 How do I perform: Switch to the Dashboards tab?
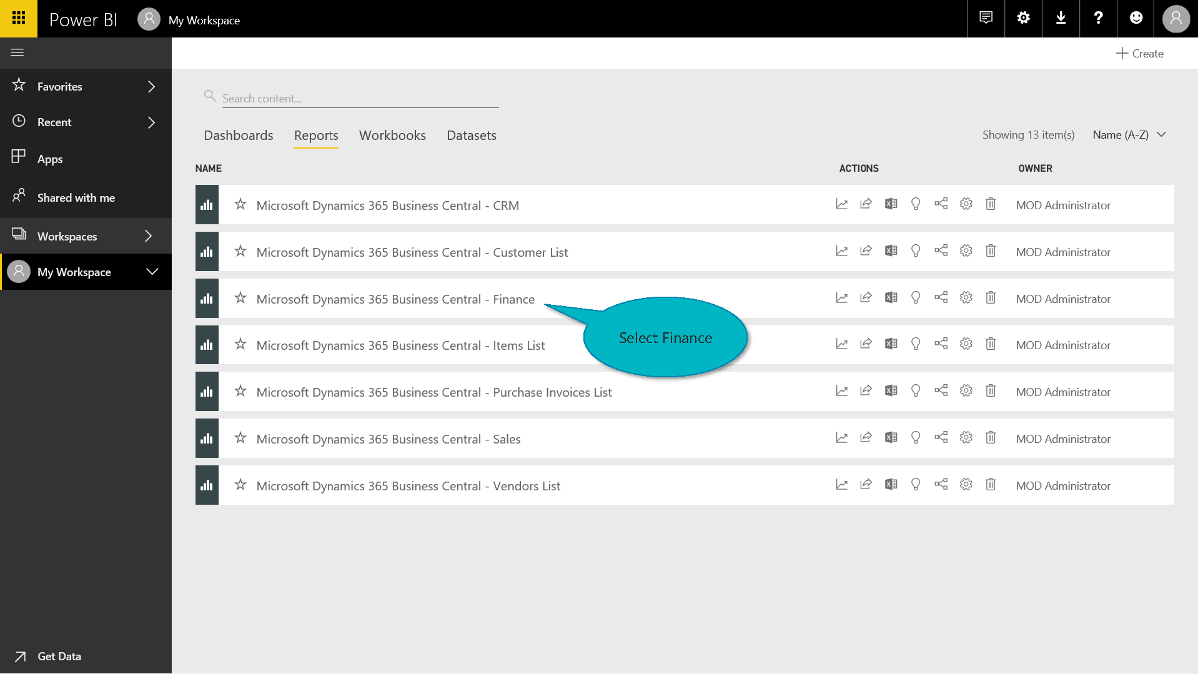tap(239, 136)
